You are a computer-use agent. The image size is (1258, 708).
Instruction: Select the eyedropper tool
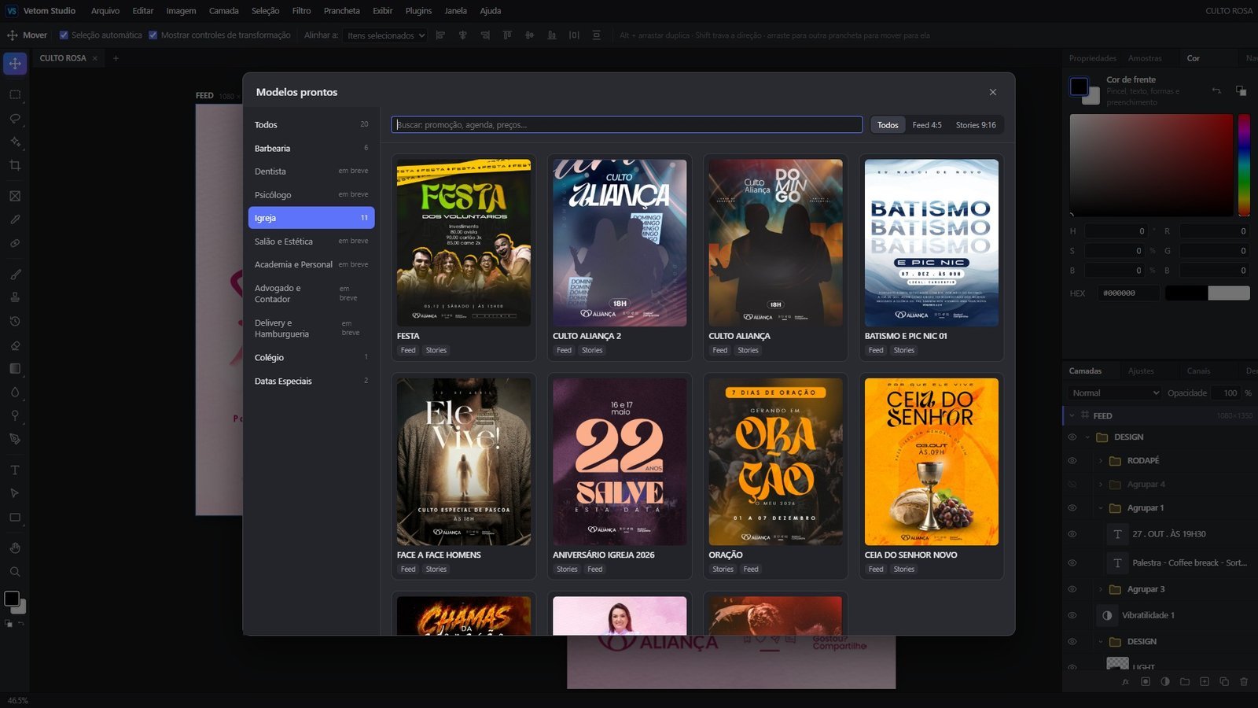(x=15, y=219)
